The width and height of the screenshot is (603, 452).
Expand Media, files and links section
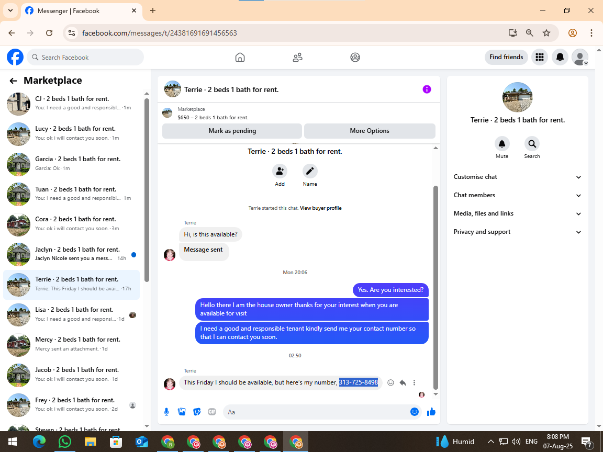517,213
